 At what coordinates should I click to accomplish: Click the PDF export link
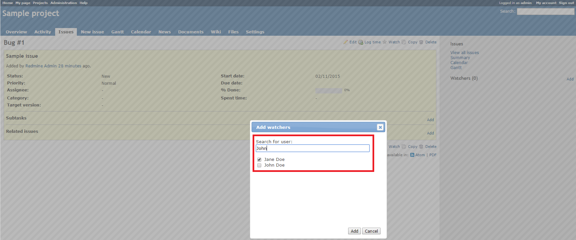(x=433, y=155)
